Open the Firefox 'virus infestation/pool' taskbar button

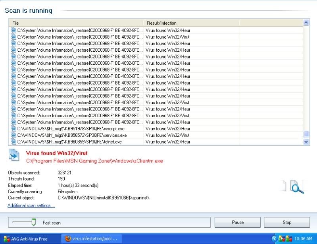click(92, 239)
